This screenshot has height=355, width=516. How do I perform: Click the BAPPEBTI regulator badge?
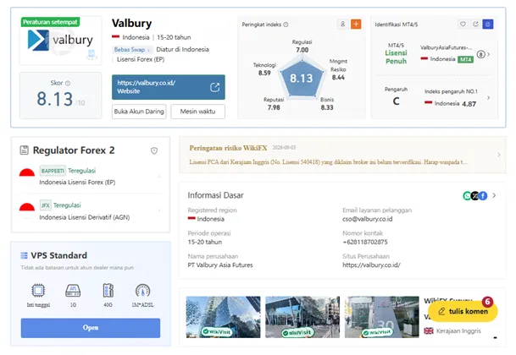pyautogui.click(x=53, y=171)
